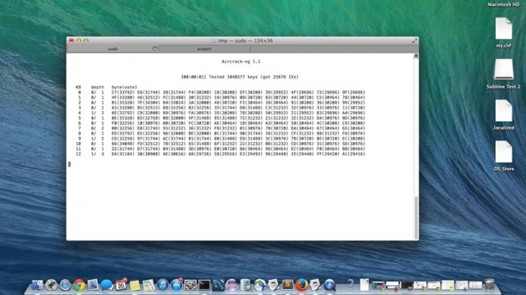Image resolution: width=526 pixels, height=295 pixels.
Task: Open Safari in the Dock
Action: click(x=65, y=285)
